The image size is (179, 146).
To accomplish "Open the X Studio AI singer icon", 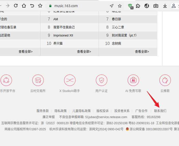I will [70, 80].
